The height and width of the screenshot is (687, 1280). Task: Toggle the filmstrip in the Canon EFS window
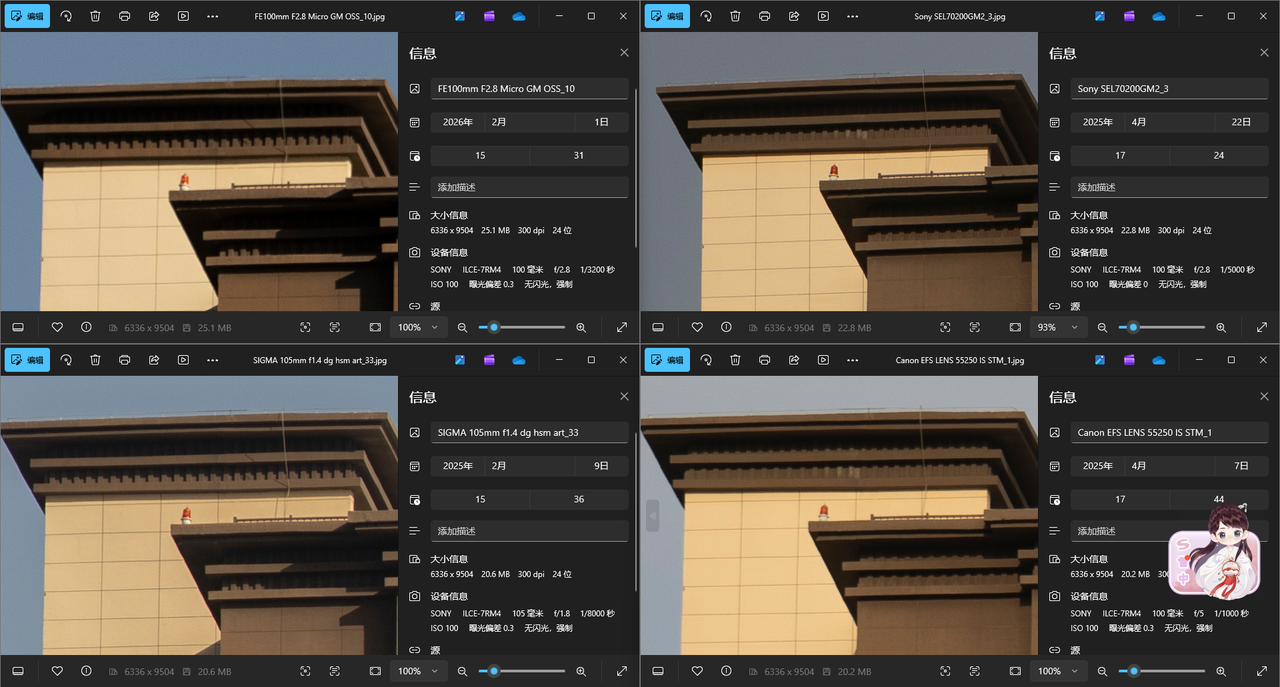(x=658, y=671)
